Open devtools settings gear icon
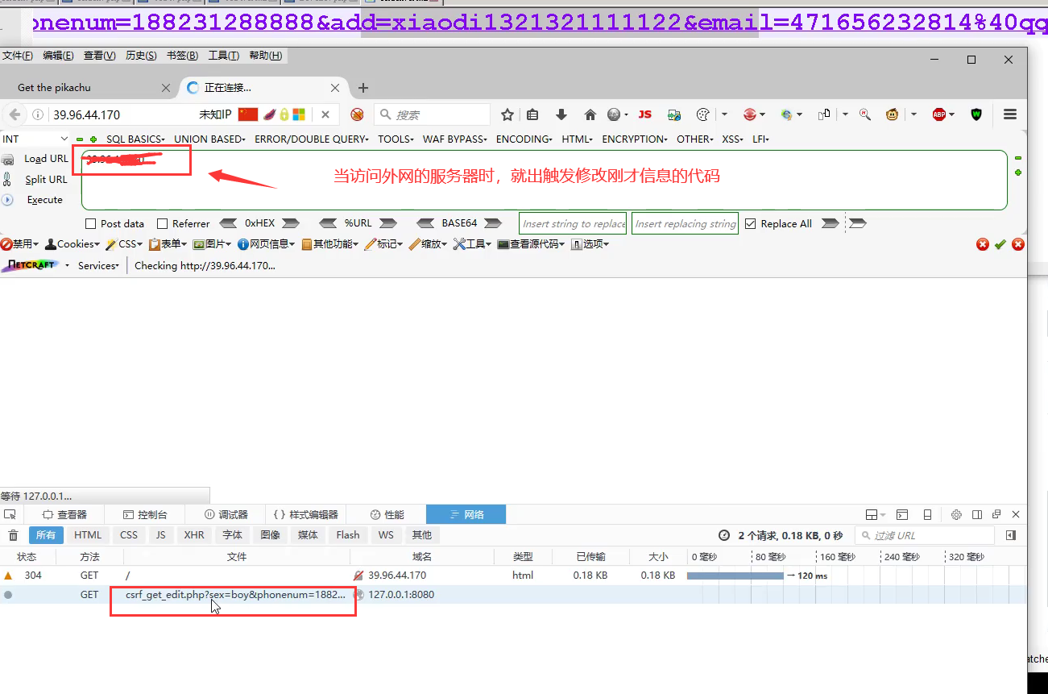 pyautogui.click(x=956, y=514)
